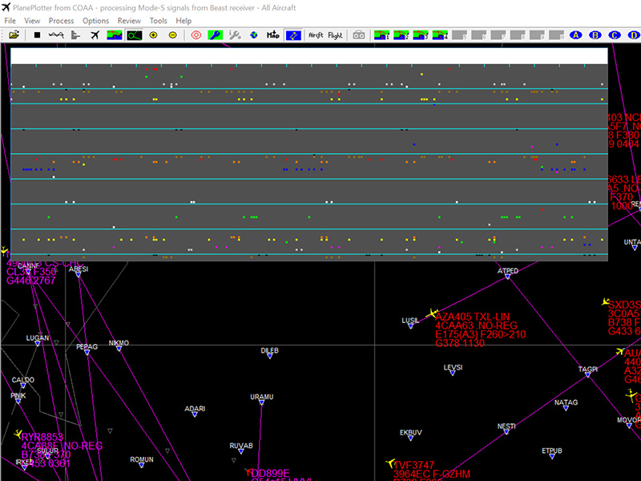Click the blue oval A button
The width and height of the screenshot is (641, 481).
click(575, 35)
